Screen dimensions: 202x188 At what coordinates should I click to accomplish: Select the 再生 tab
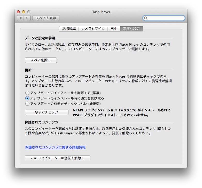pos(114,29)
